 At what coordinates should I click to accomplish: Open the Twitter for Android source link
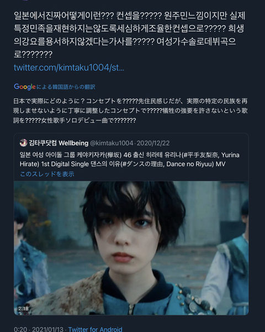[x=95, y=329]
